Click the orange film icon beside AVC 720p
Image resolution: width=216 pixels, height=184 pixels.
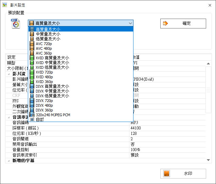click(32, 44)
